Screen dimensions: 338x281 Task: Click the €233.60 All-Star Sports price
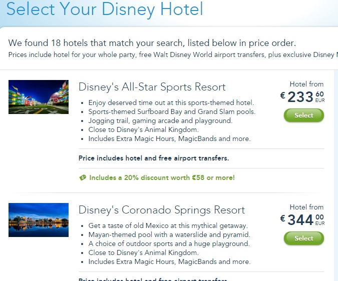coord(302,96)
